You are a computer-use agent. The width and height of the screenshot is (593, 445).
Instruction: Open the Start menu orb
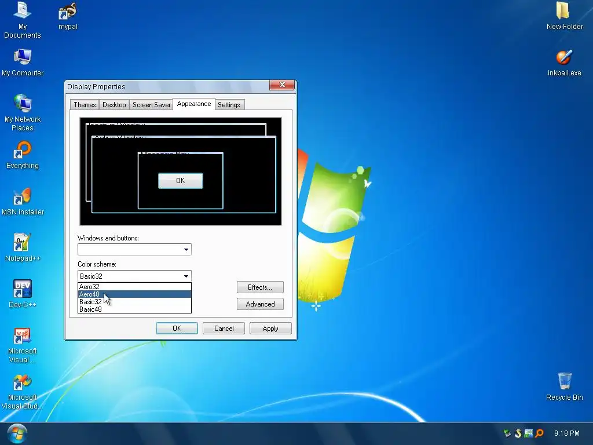pos(17,433)
